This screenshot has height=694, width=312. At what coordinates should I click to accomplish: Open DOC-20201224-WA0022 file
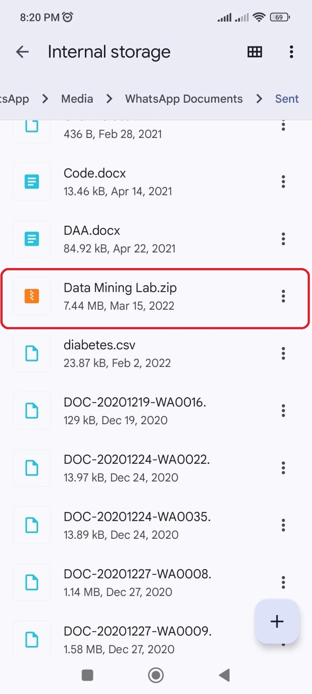tap(136, 468)
